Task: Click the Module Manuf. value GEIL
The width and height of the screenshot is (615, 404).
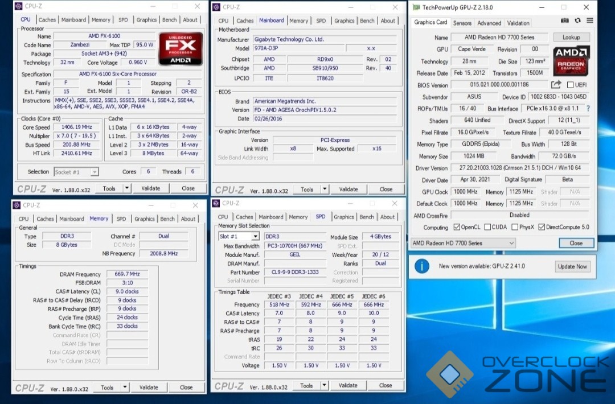Action: [295, 254]
